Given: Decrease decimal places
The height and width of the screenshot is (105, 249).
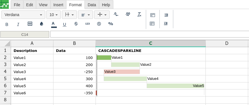Looking at the screenshot, I should [116, 14].
